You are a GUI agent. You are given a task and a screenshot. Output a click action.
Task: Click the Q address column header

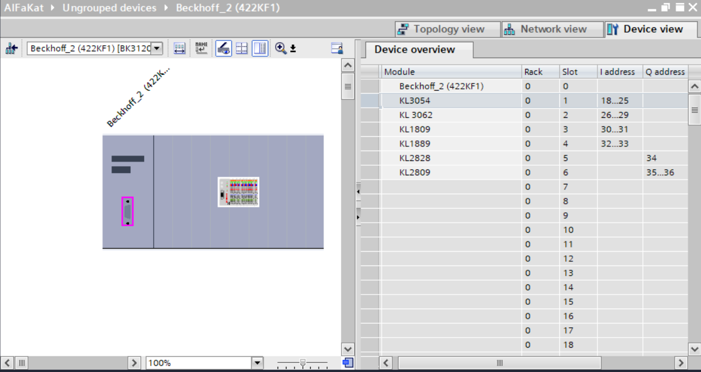[x=665, y=72]
